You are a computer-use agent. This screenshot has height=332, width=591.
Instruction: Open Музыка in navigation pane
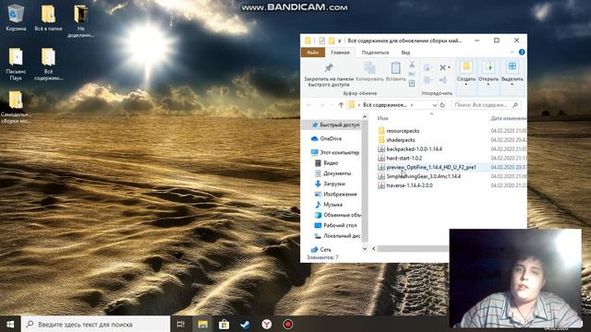click(x=329, y=205)
